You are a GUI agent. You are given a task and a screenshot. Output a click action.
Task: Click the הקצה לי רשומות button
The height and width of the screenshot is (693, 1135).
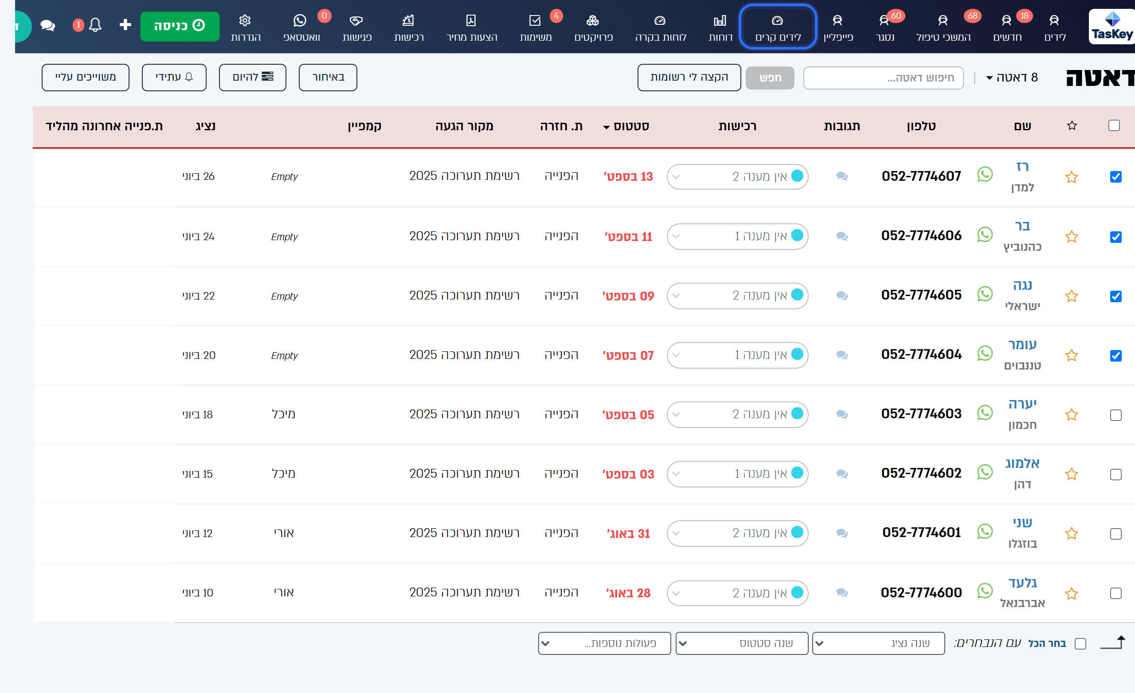[689, 78]
